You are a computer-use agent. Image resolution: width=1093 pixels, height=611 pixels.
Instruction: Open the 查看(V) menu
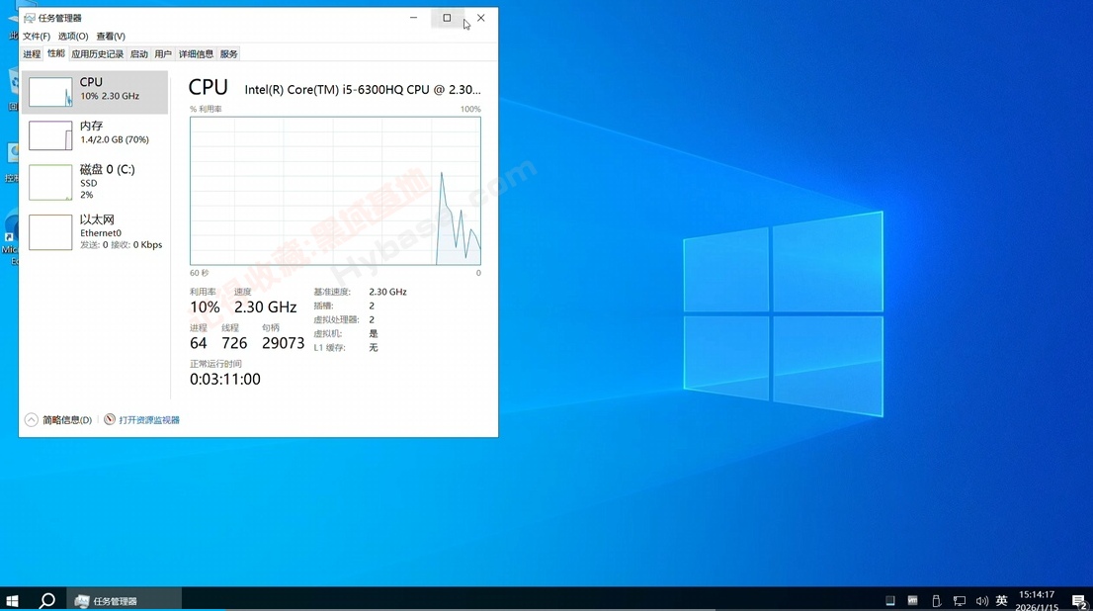coord(111,37)
